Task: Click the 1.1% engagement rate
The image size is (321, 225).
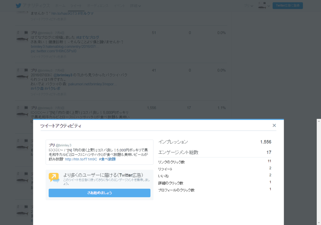Action: [x=222, y=108]
